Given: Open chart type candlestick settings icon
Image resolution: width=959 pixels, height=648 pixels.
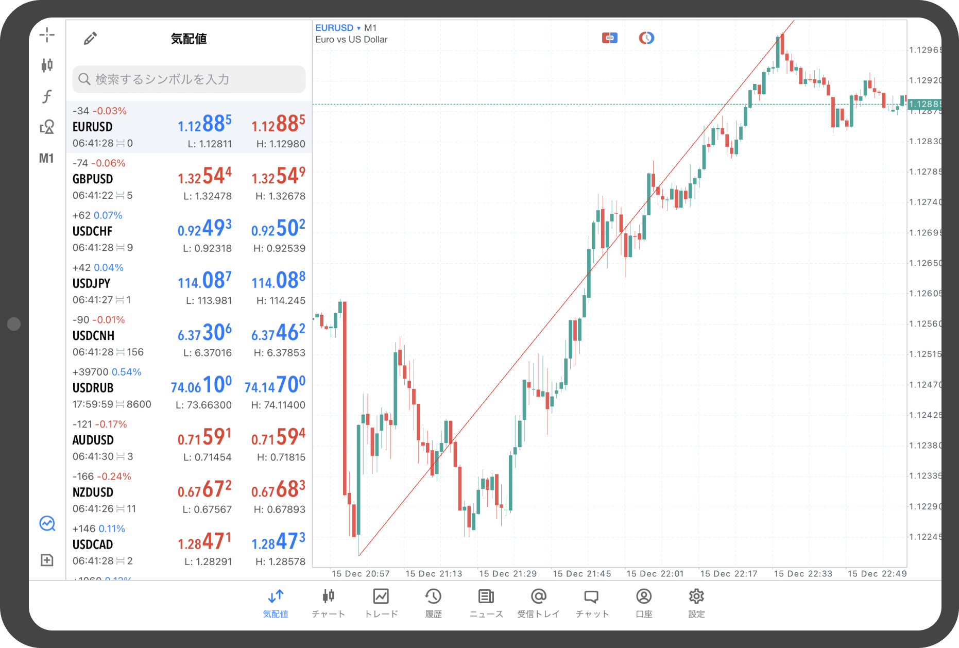Looking at the screenshot, I should [47, 65].
